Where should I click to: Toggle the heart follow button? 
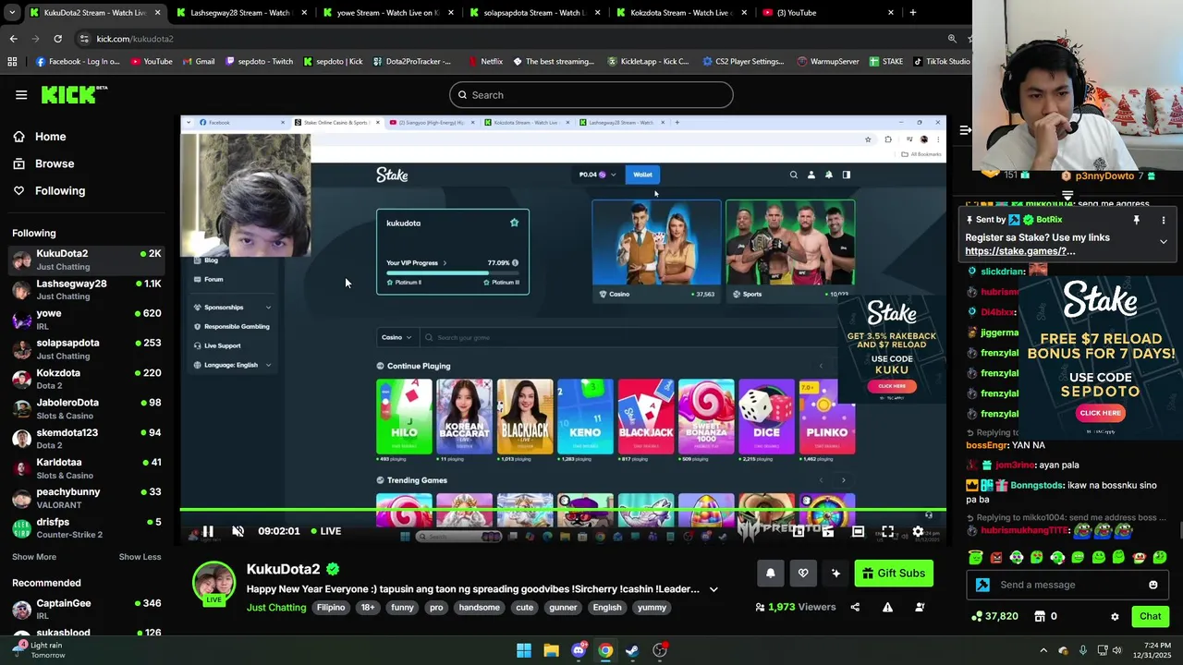(x=803, y=574)
